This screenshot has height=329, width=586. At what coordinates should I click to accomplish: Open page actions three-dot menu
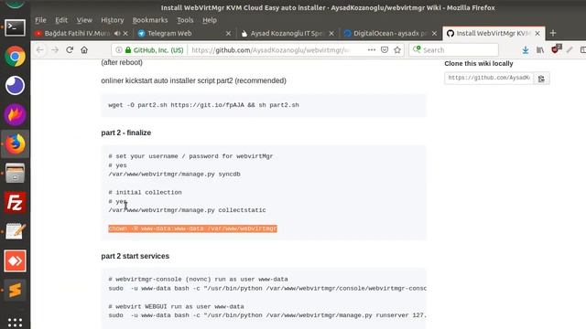pyautogui.click(x=372, y=50)
